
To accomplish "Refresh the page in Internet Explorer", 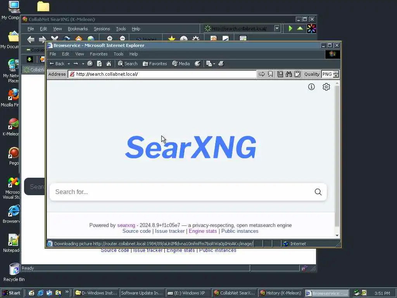I will [x=99, y=64].
